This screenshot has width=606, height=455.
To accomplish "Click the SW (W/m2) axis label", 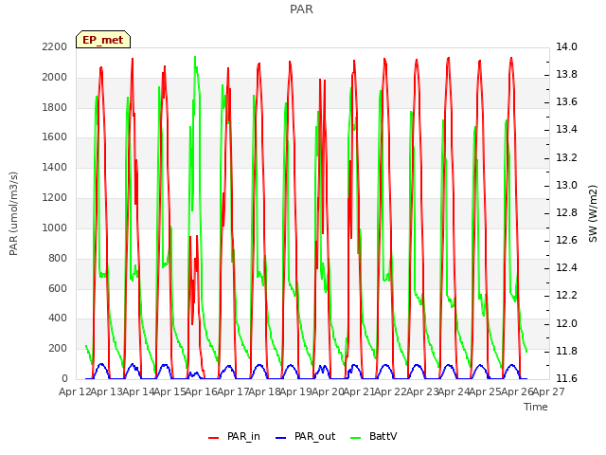I will click(x=593, y=213).
